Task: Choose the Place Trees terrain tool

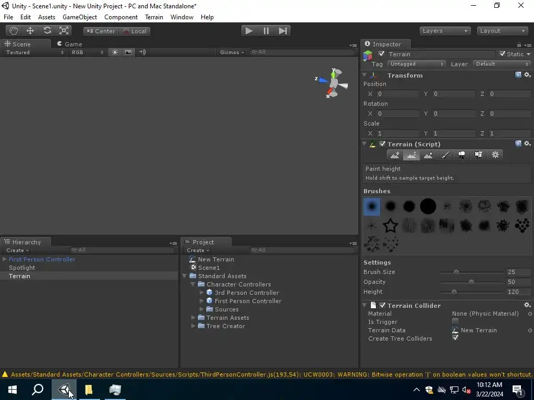Action: [x=462, y=155]
